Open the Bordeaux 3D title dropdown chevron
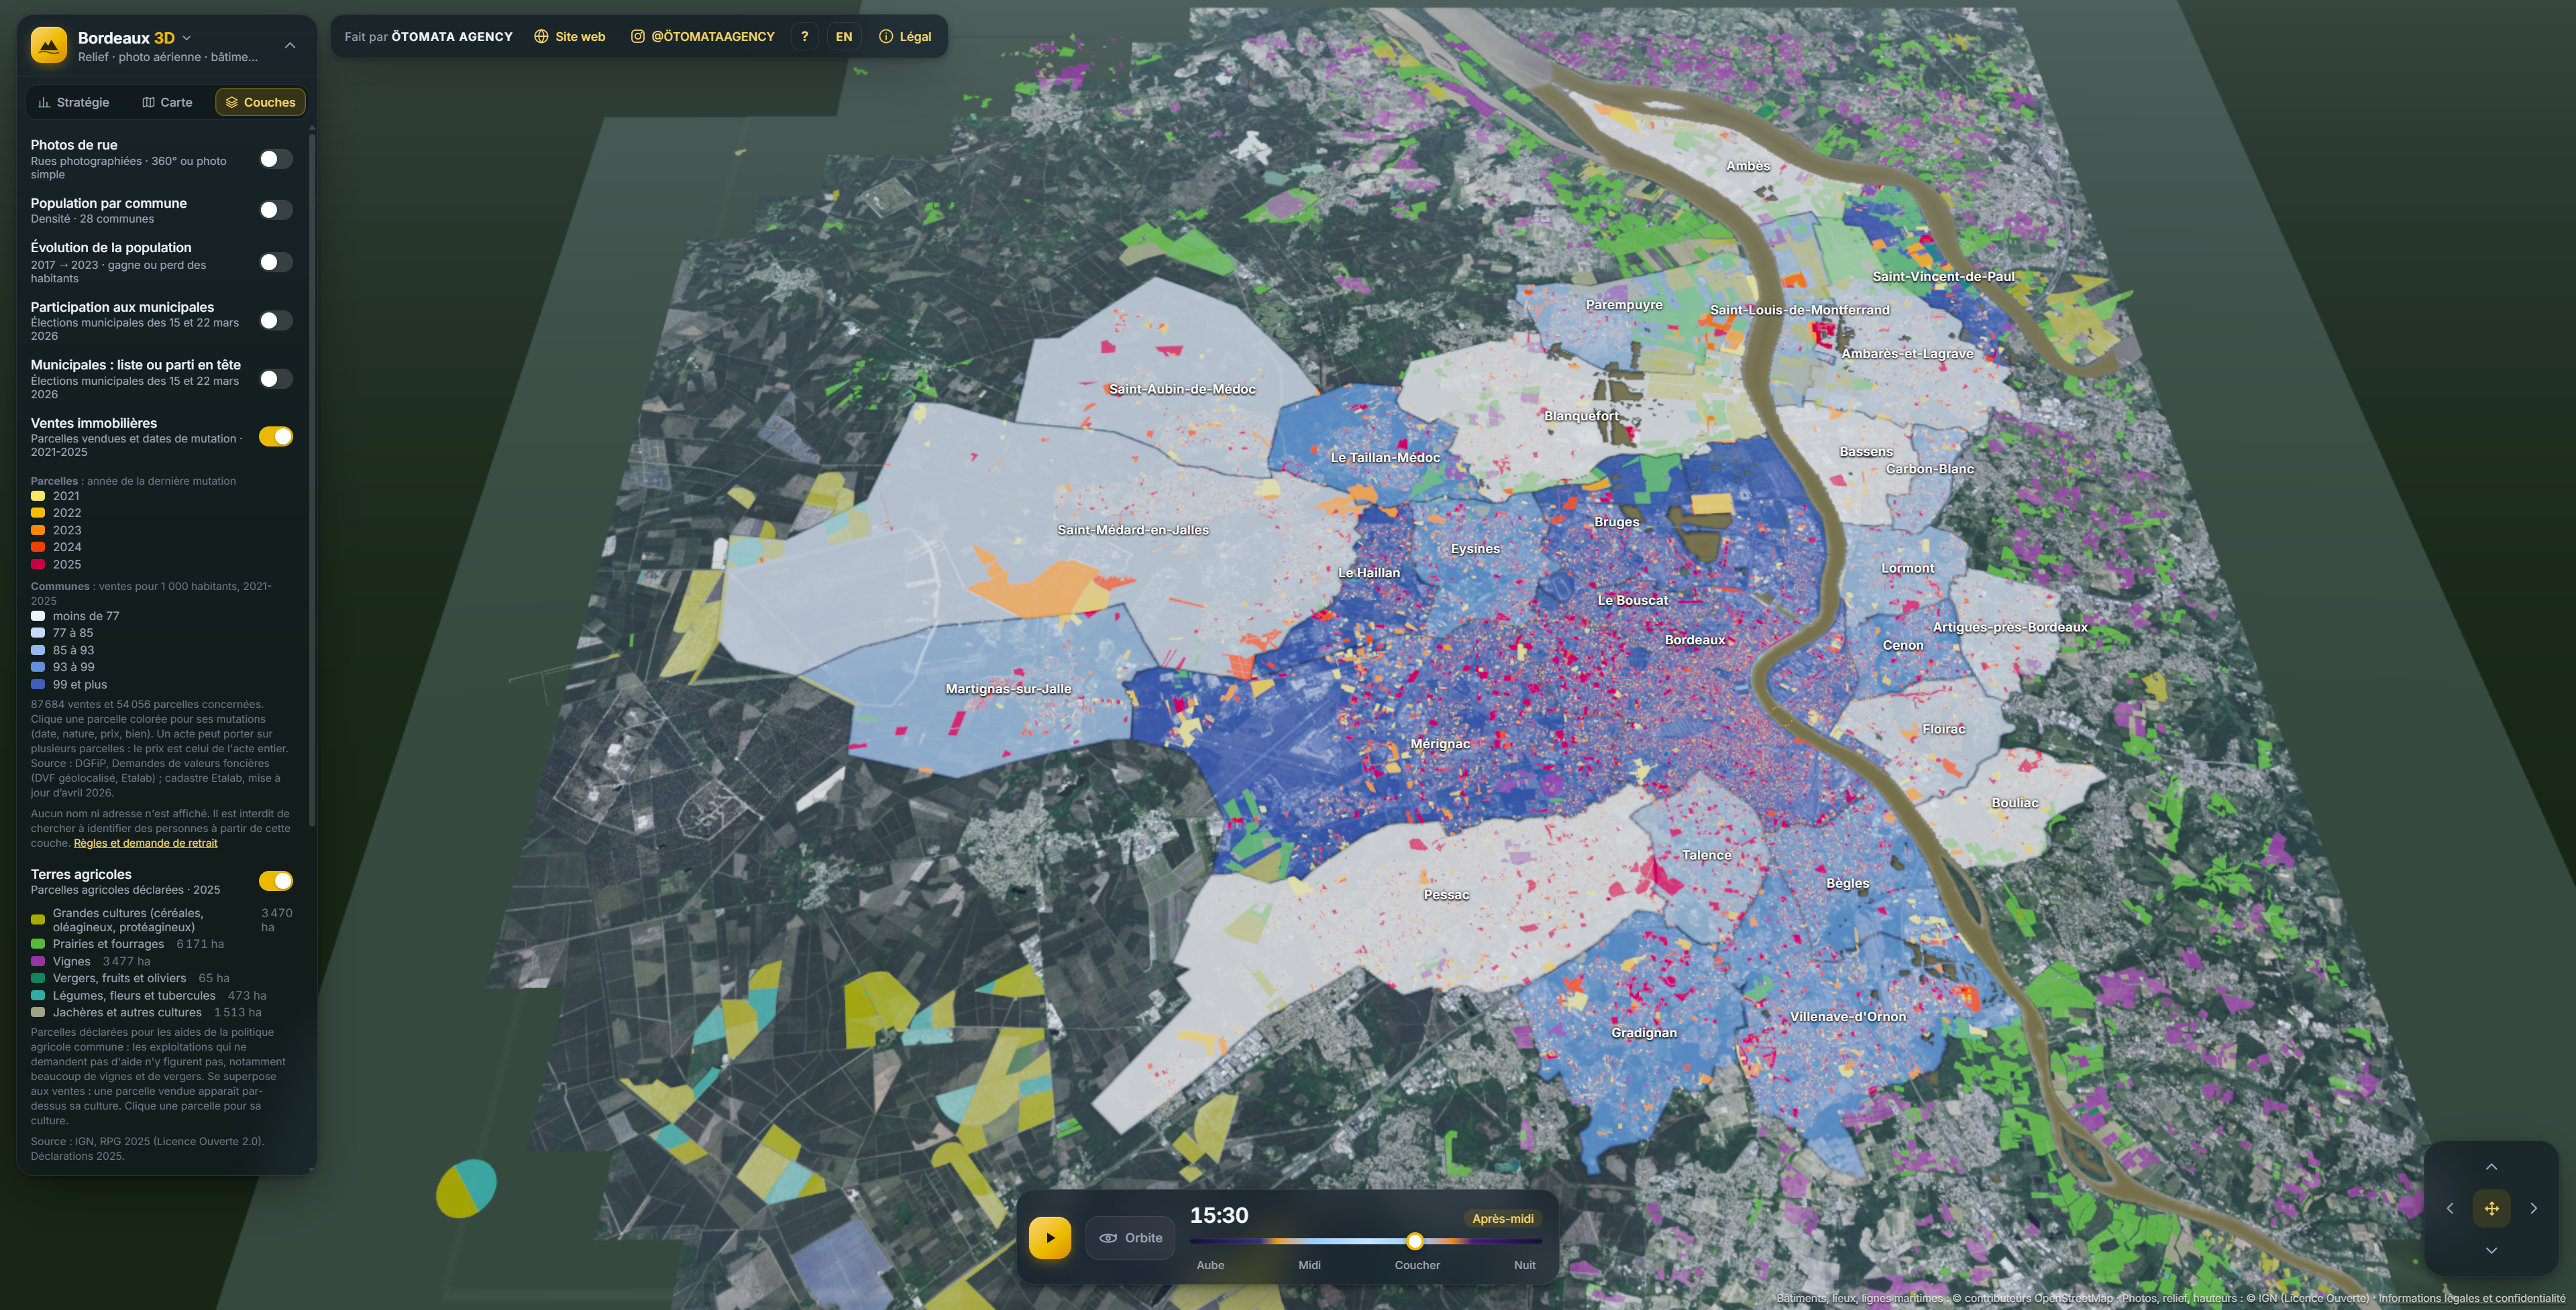This screenshot has width=2576, height=1310. 187,38
